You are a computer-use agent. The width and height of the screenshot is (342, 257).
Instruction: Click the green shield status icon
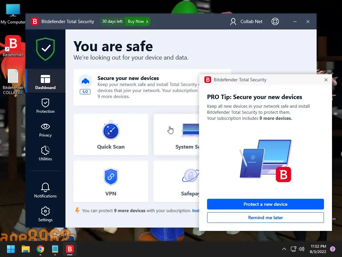coord(45,49)
